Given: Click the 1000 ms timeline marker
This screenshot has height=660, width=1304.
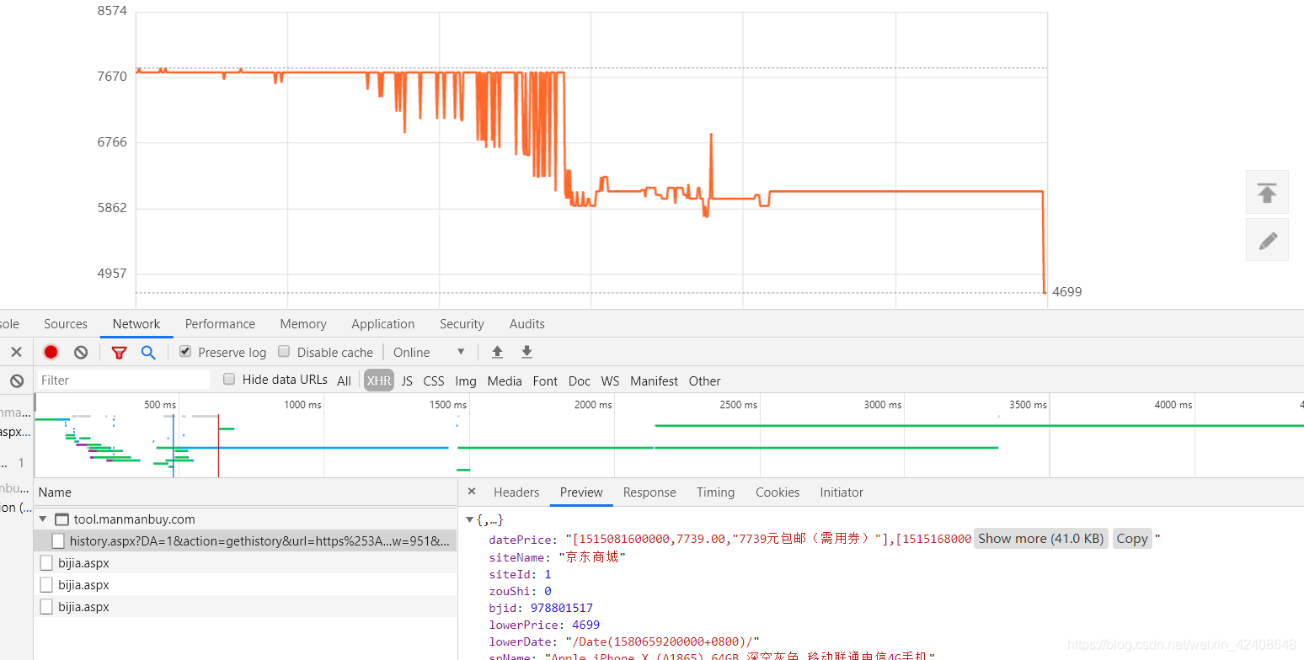Looking at the screenshot, I should [x=302, y=405].
